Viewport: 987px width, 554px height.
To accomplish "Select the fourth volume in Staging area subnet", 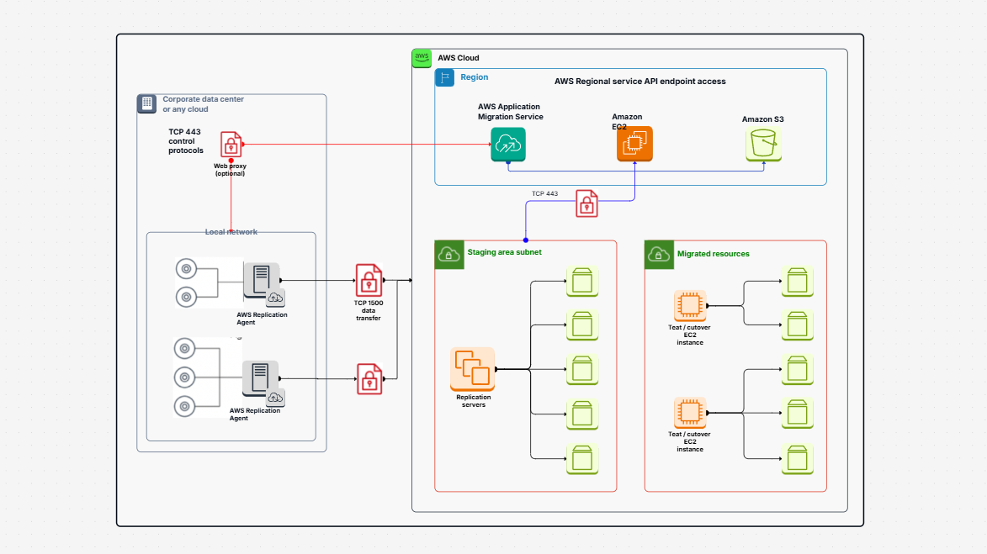I will tap(582, 414).
